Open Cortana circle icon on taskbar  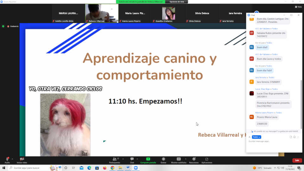[66, 168]
